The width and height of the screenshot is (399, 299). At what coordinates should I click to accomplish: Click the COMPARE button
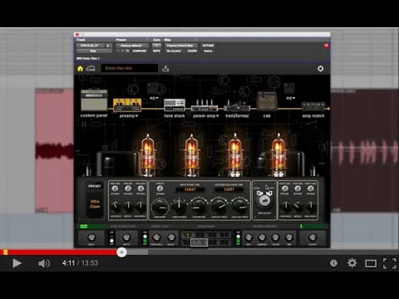click(x=140, y=51)
